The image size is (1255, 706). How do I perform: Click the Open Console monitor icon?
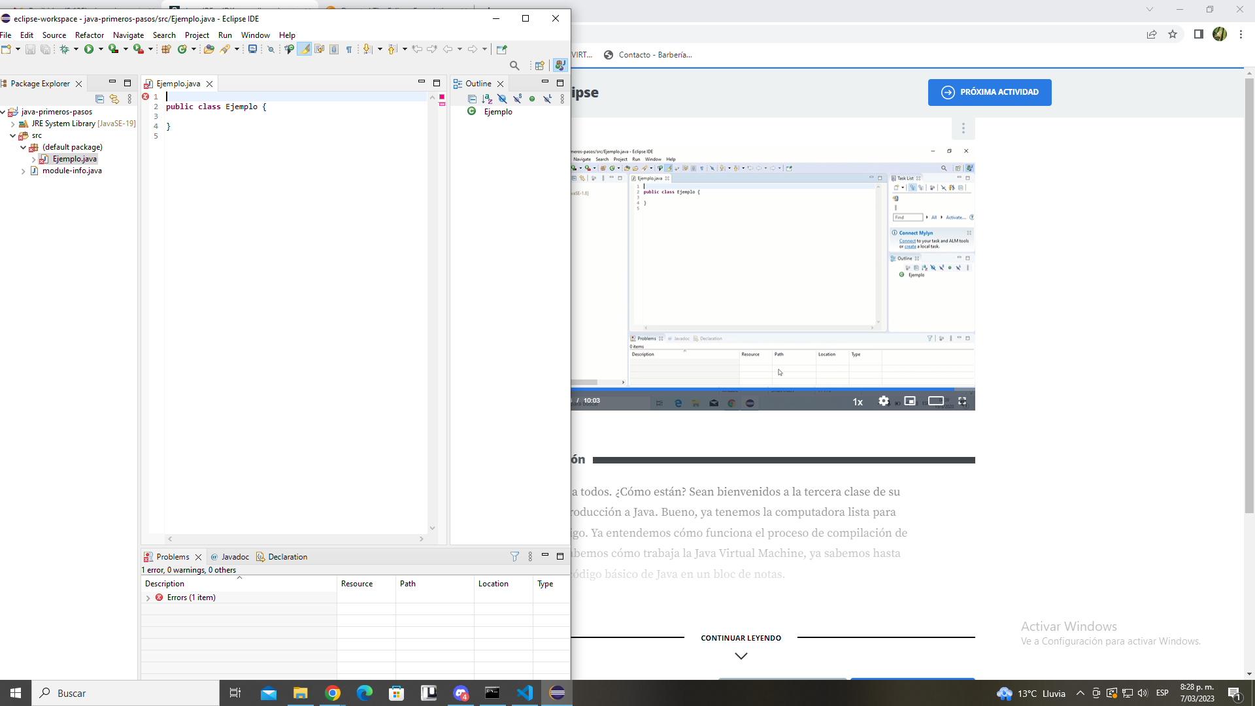(x=252, y=49)
